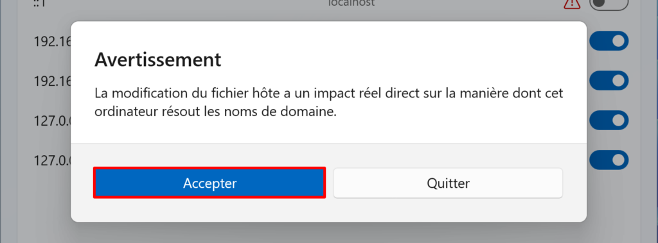Screen dimensions: 658x243
Task: Click the dimmed list area below dialog
Action: 328,233
